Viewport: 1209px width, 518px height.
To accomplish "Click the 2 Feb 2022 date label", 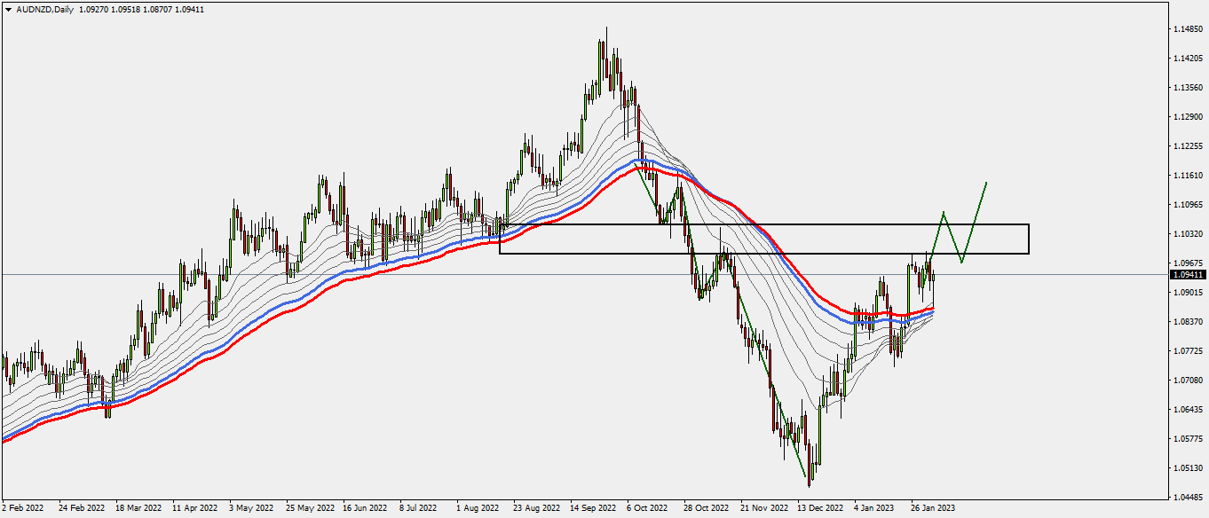I will click(x=23, y=509).
